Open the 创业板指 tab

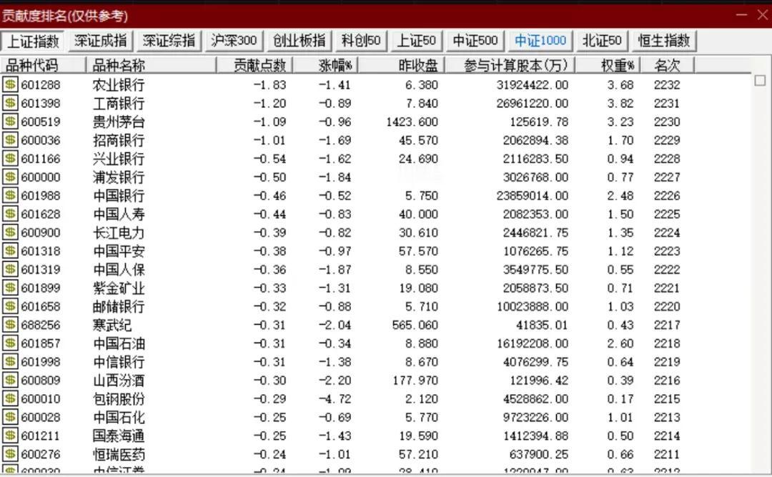point(300,41)
